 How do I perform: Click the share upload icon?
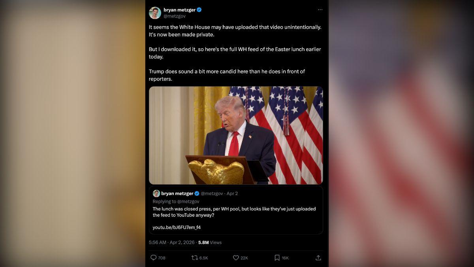pyautogui.click(x=318, y=258)
